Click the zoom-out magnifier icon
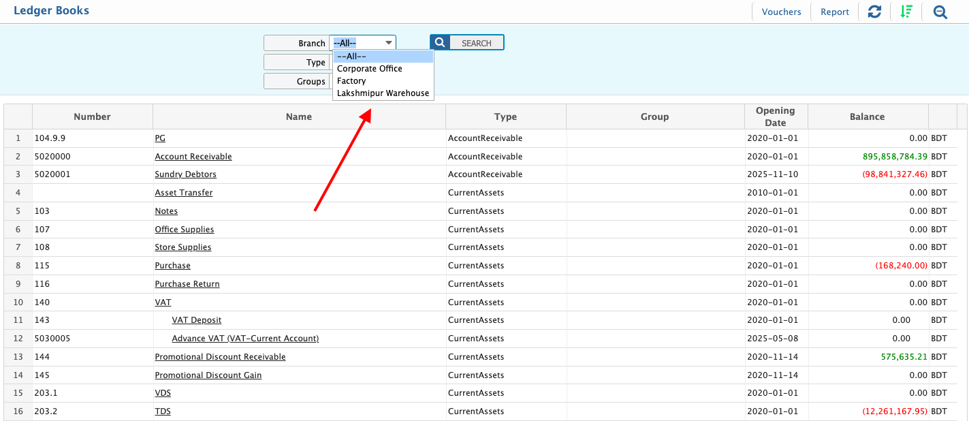The height and width of the screenshot is (421, 969). click(x=940, y=12)
